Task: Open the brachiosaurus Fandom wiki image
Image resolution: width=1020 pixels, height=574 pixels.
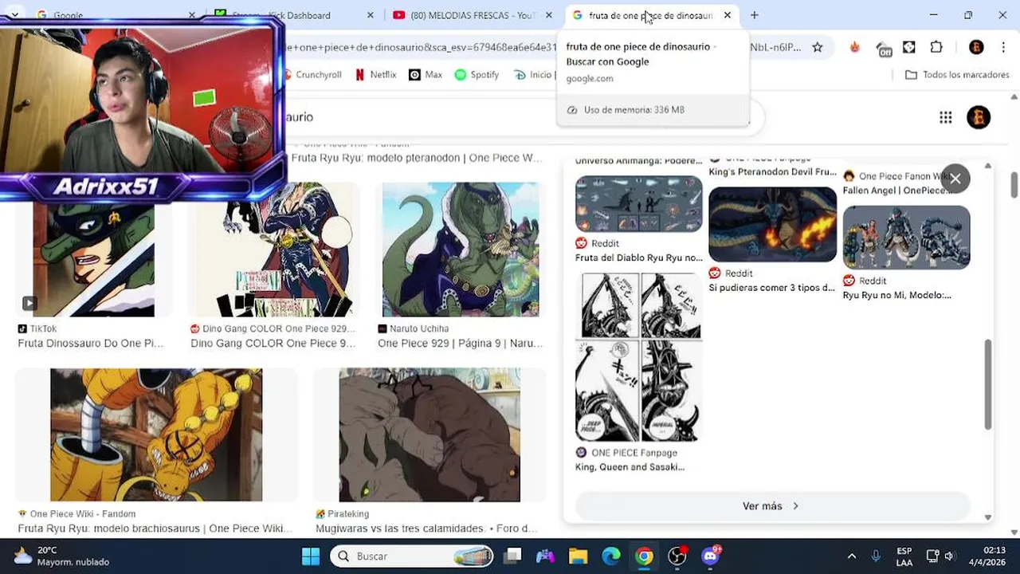Action: pyautogui.click(x=156, y=435)
